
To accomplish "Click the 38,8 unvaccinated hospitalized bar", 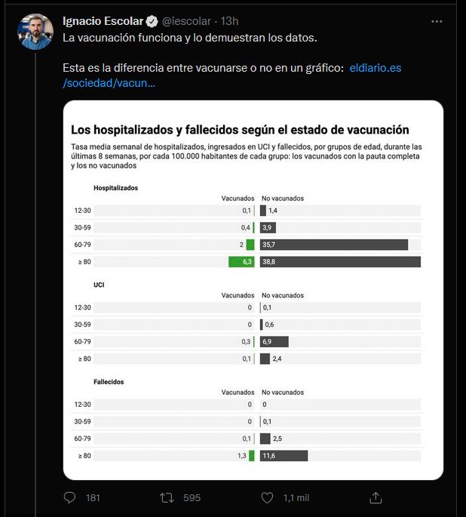I will tap(340, 262).
